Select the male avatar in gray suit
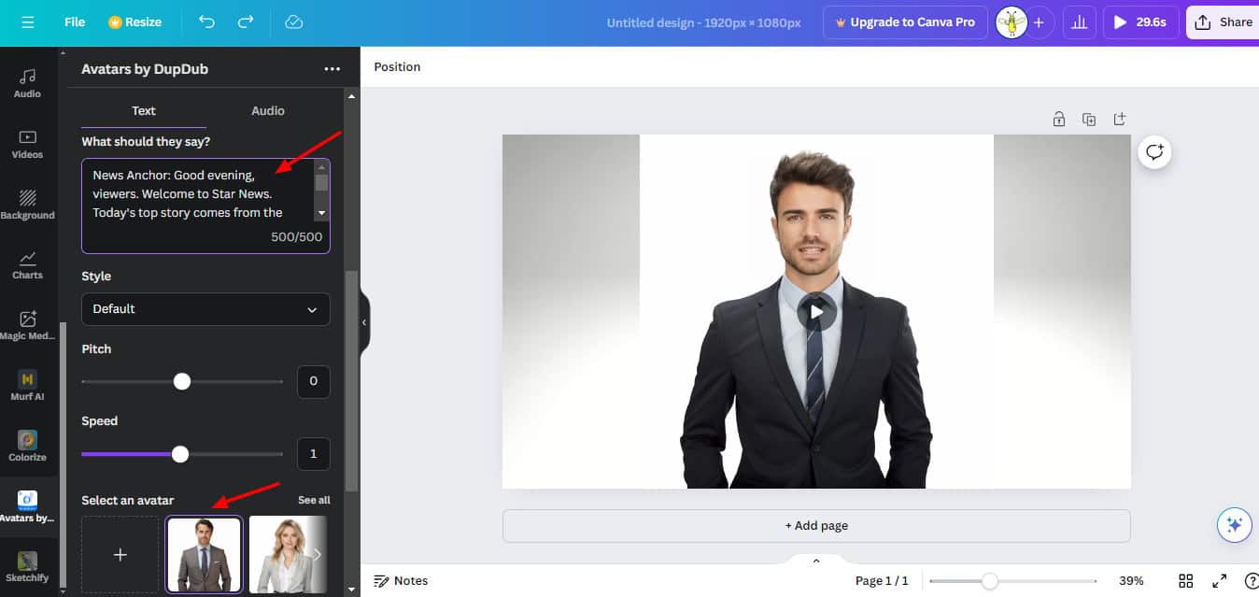This screenshot has height=597, width=1259. coord(205,555)
